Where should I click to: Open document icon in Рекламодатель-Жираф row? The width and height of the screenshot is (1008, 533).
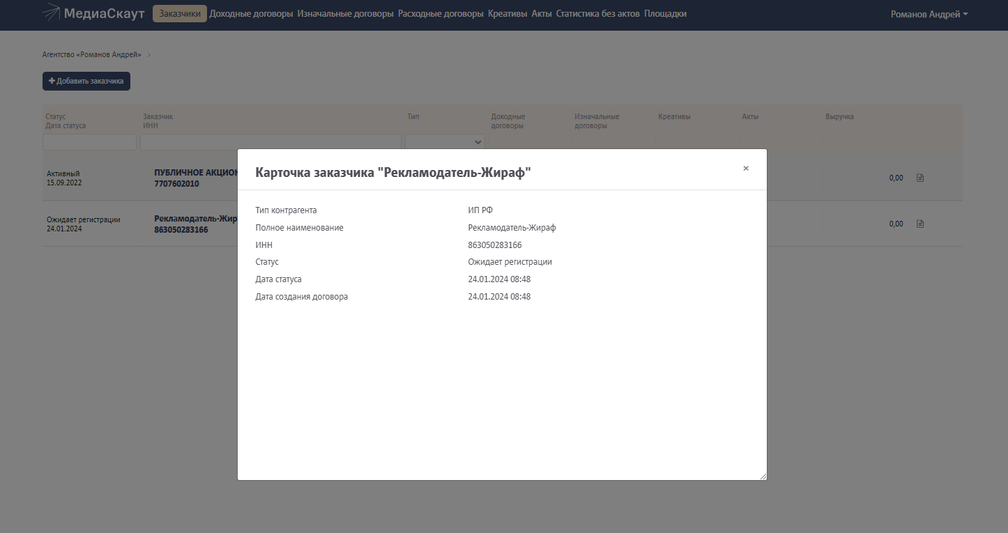pyautogui.click(x=920, y=224)
